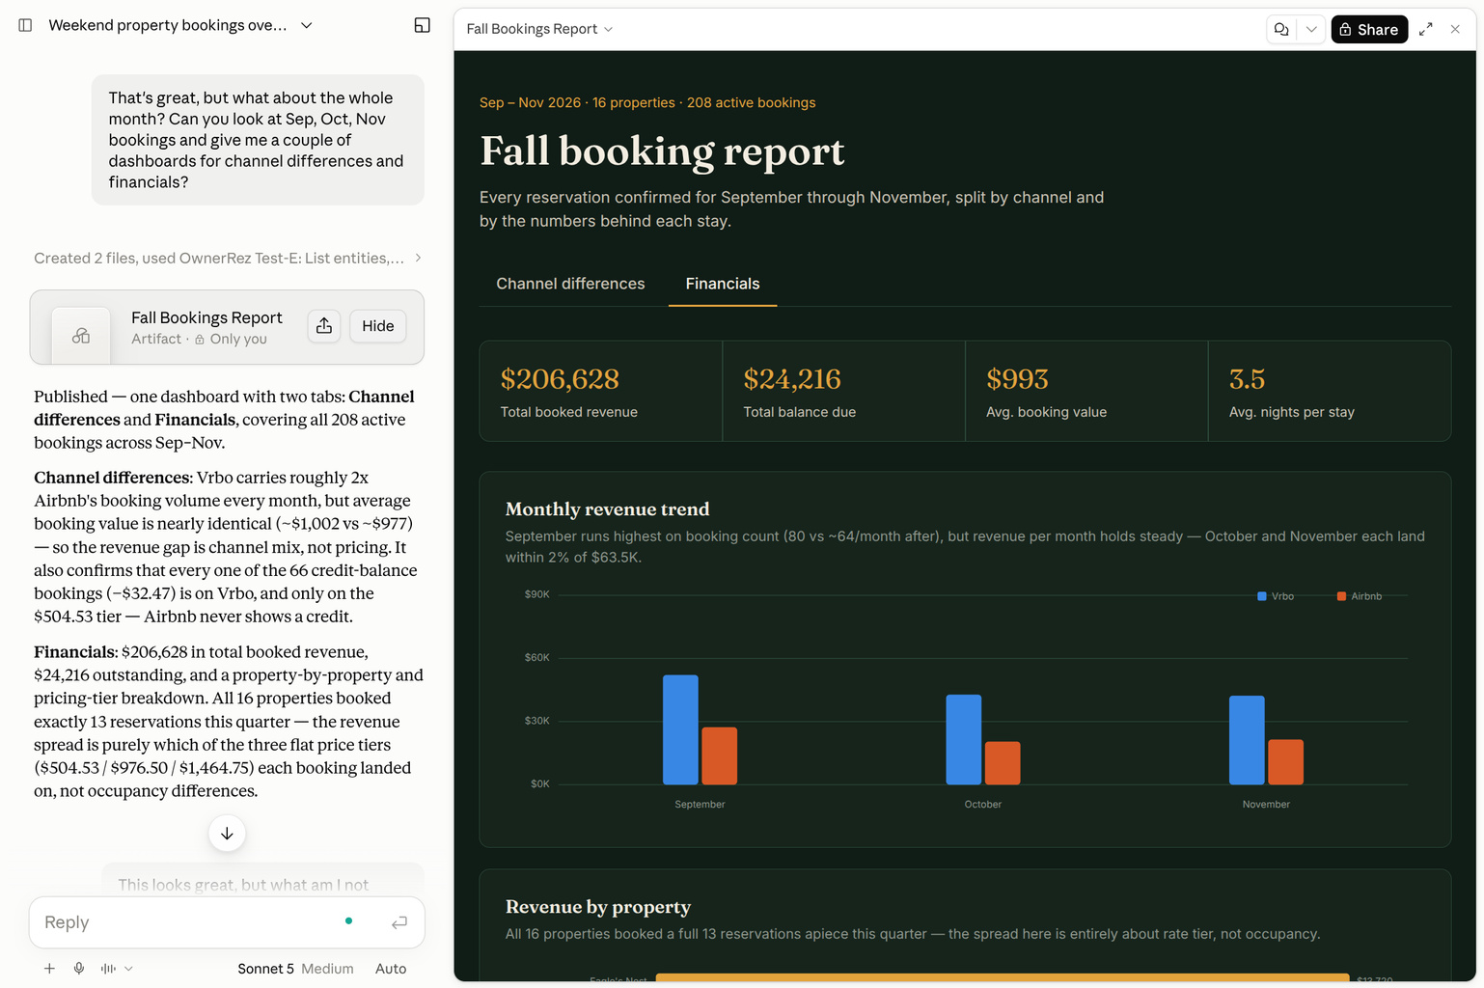Click the $30K y-axis label

point(536,721)
